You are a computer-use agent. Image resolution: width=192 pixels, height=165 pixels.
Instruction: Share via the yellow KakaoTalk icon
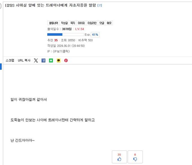[x=58, y=60]
